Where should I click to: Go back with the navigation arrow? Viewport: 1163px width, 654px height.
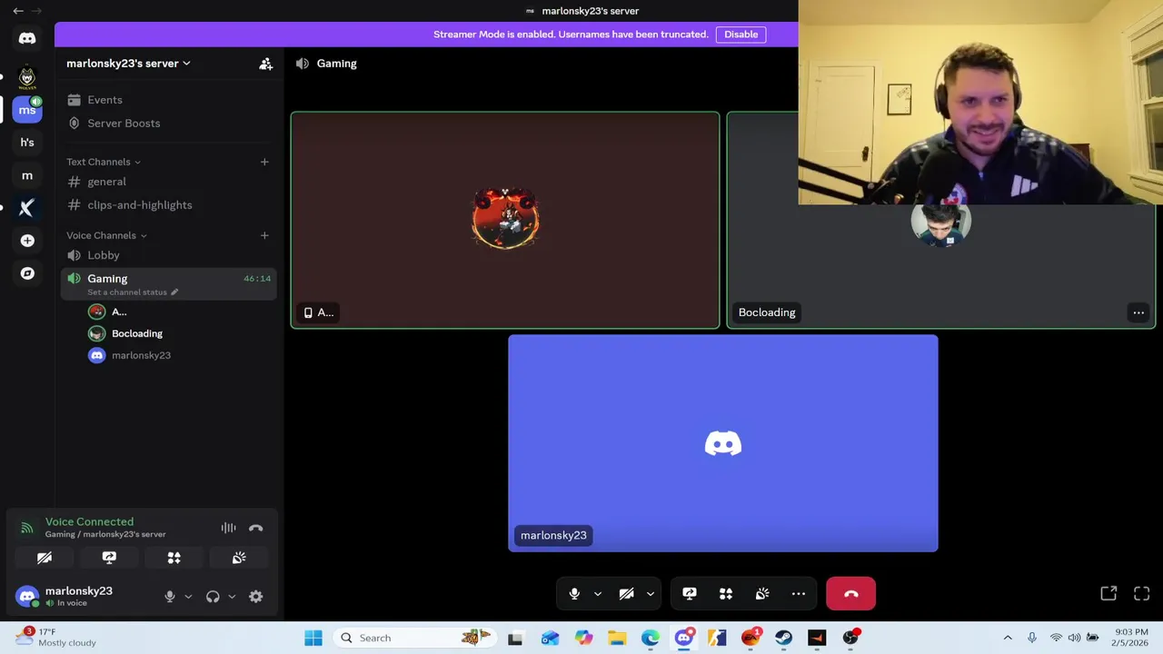[x=17, y=11]
